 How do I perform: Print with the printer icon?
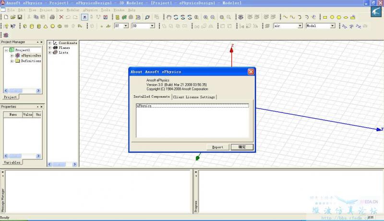coord(52,17)
